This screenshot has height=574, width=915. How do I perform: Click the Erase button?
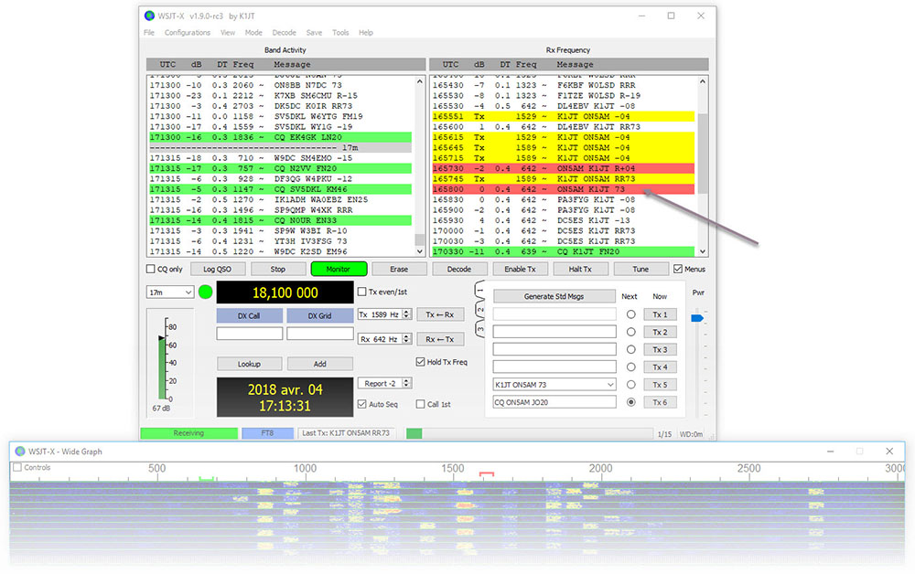pyautogui.click(x=399, y=270)
